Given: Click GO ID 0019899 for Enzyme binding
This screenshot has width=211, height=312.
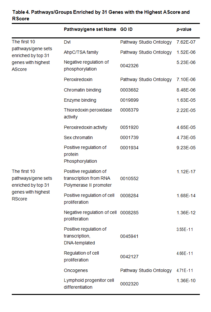Looking at the screenshot, I should (129, 100).
